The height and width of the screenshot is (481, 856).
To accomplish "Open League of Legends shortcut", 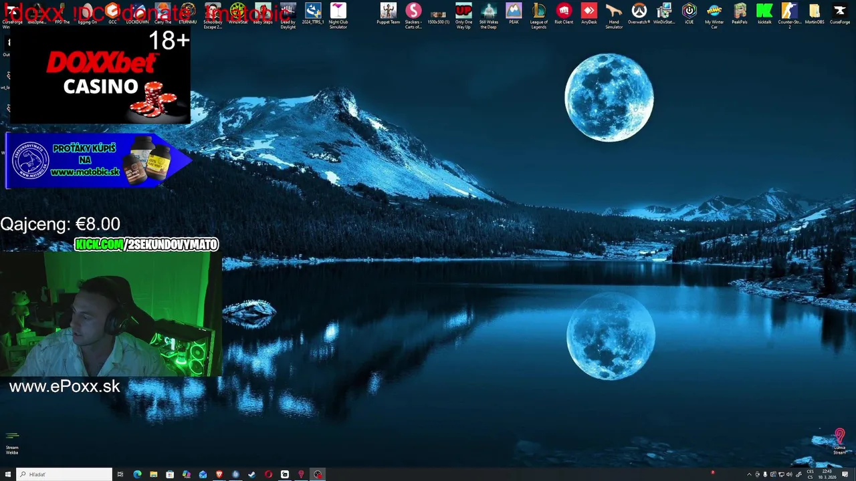I will click(539, 15).
